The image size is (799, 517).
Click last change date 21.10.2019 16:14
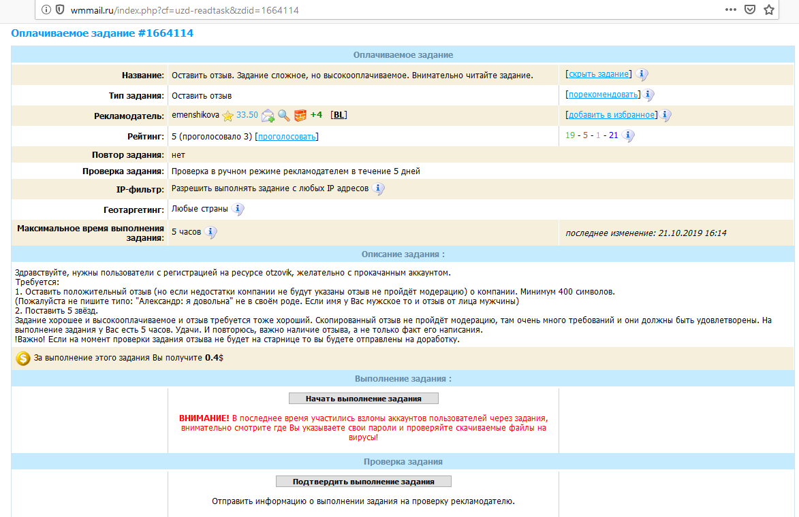click(x=693, y=233)
